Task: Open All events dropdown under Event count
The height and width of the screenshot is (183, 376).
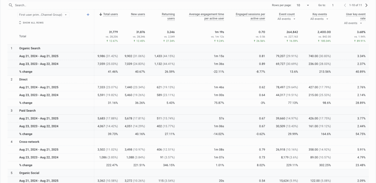Action: pyautogui.click(x=287, y=19)
